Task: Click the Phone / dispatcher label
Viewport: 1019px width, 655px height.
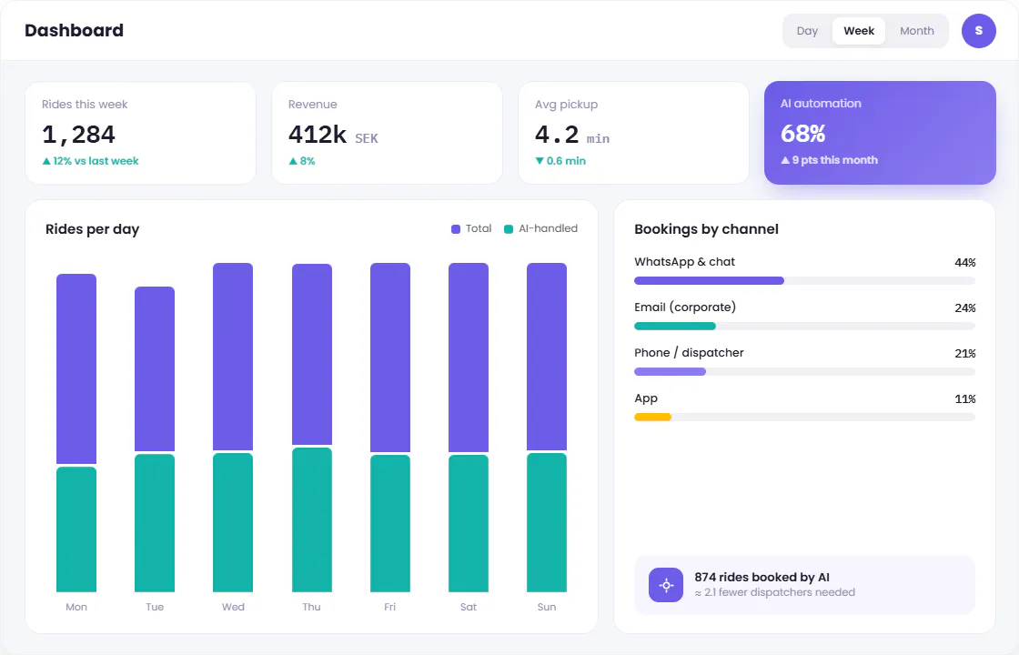Action: pyautogui.click(x=689, y=353)
